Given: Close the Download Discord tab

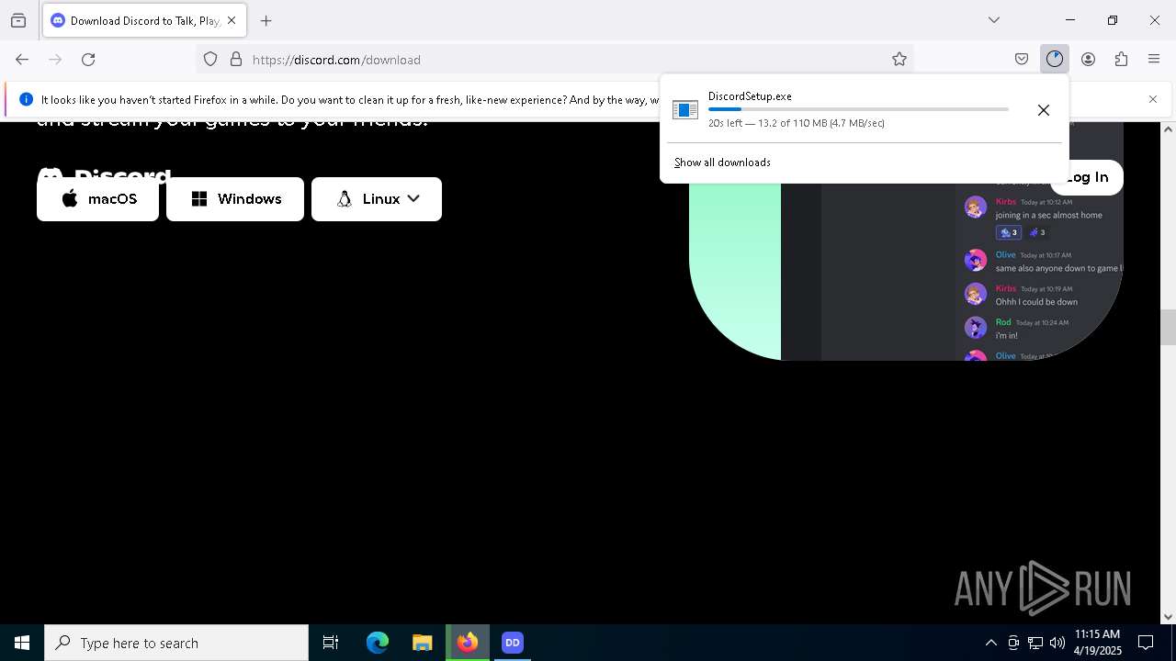Looking at the screenshot, I should (232, 20).
